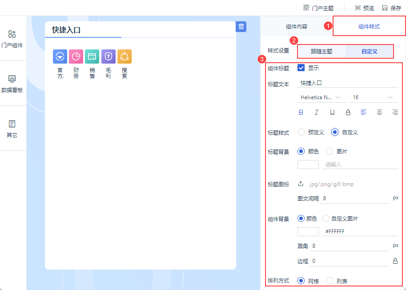Viewport: 406px width, 290px height.
Task: Click the pink 财务 shortcut icon
Action: (x=76, y=56)
